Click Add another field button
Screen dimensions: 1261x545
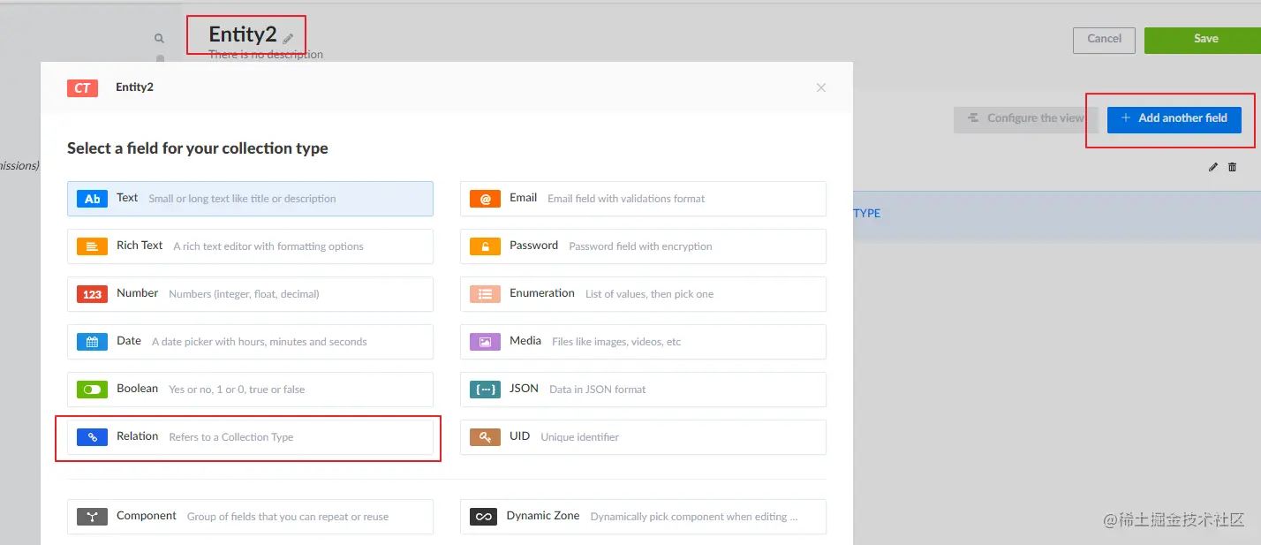click(x=1174, y=118)
